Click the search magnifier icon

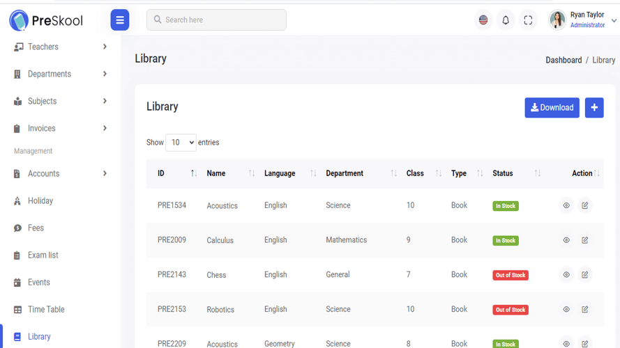pos(158,19)
